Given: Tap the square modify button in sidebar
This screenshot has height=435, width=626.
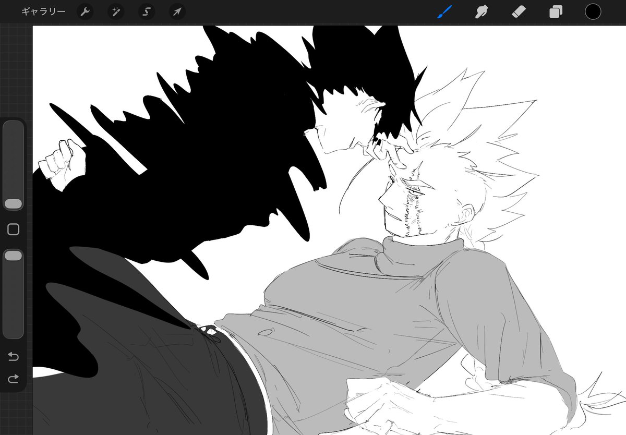Looking at the screenshot, I should (13, 229).
